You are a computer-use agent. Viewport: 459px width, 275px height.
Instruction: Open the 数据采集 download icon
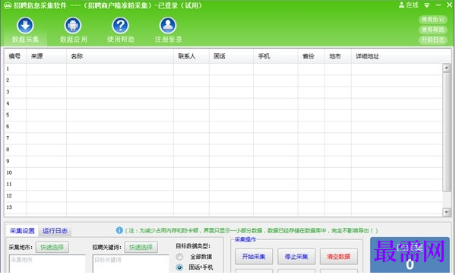25,26
